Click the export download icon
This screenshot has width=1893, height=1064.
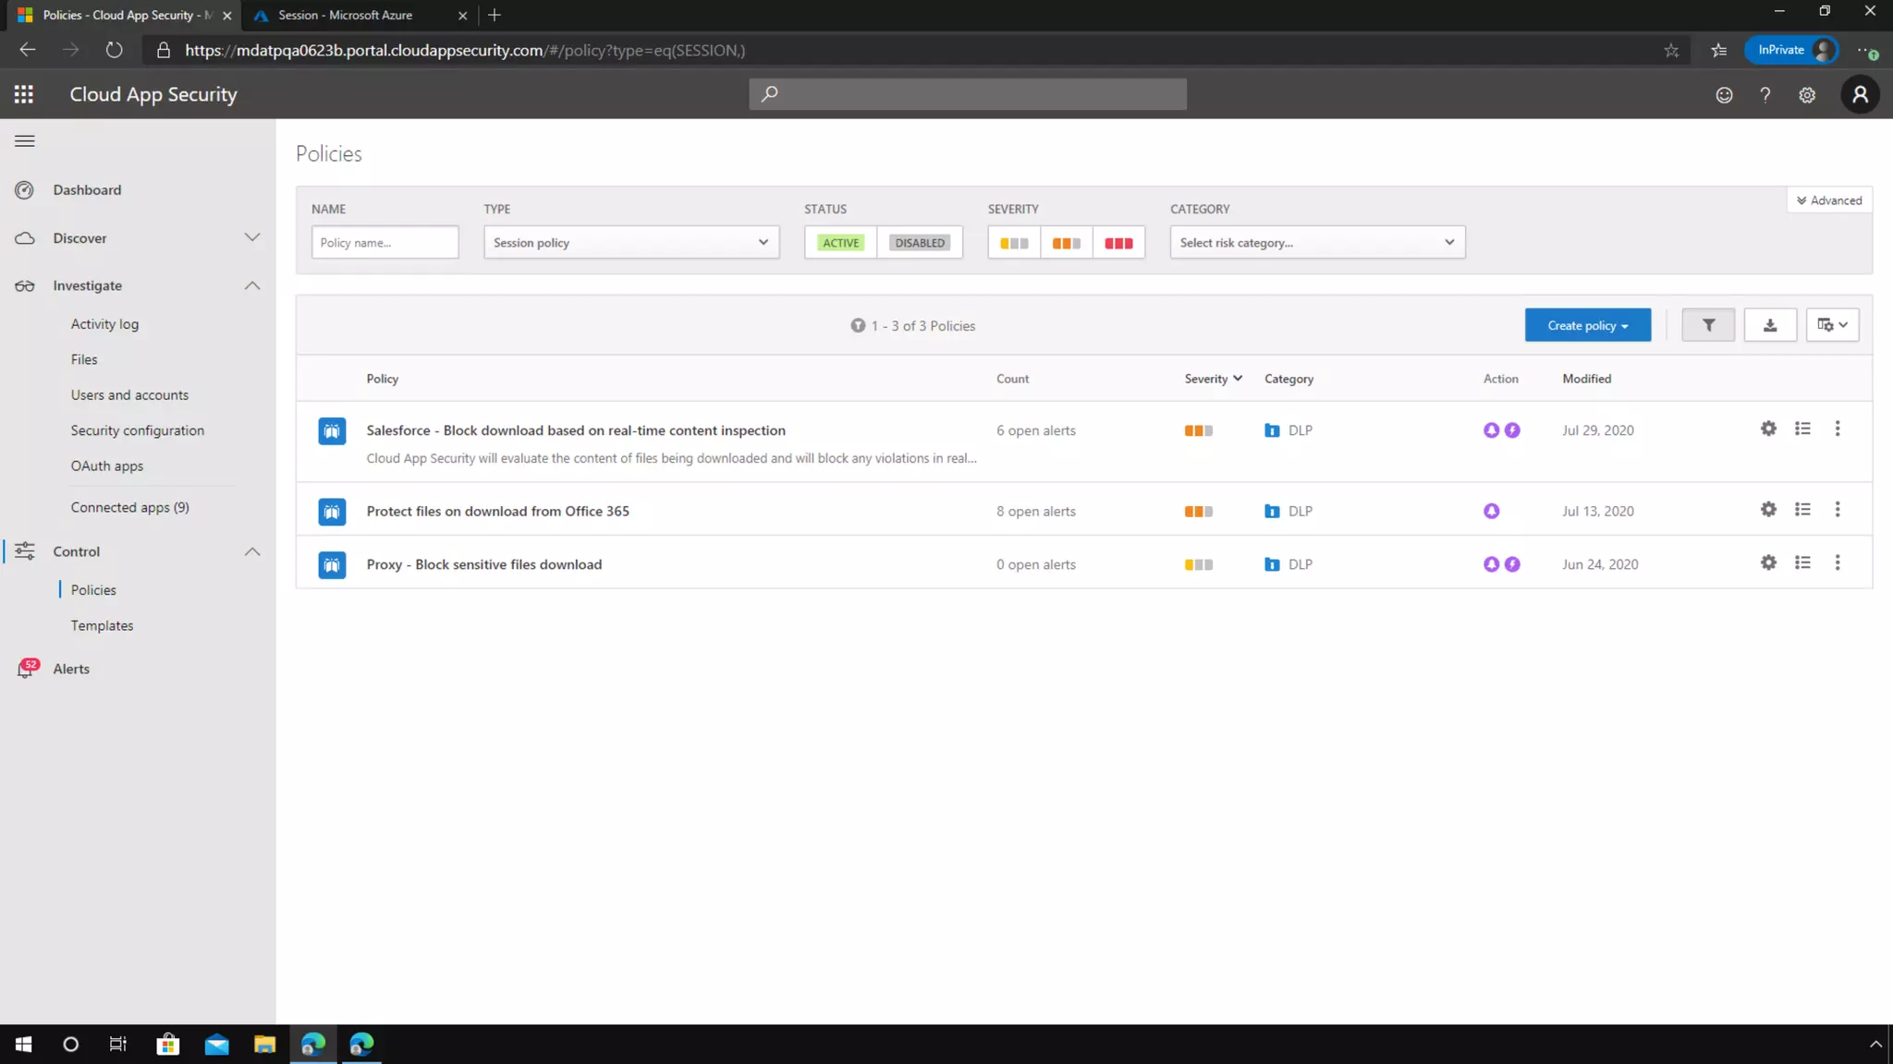[1770, 325]
